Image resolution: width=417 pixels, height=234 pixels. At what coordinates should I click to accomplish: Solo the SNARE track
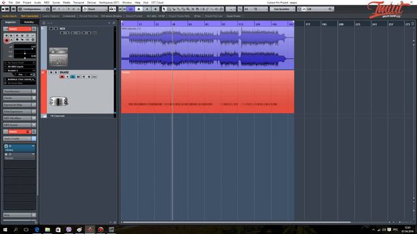click(x=55, y=72)
